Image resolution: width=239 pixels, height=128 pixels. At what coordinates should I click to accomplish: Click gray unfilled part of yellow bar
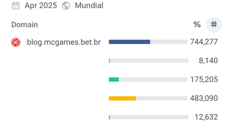coord(162,98)
